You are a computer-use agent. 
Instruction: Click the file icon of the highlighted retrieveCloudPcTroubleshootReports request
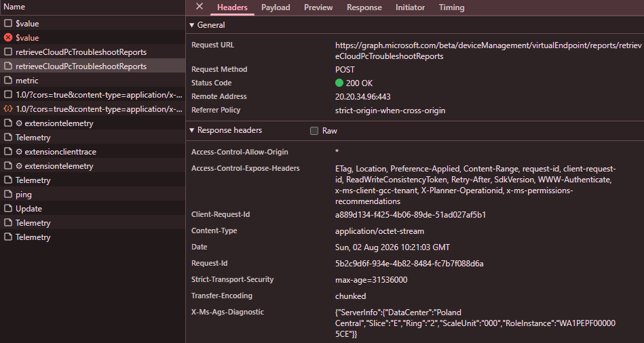pos(7,66)
